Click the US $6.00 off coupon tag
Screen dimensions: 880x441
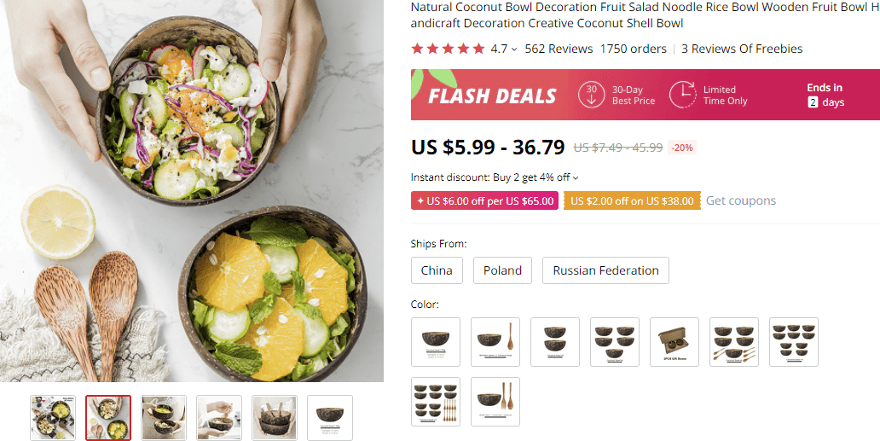[x=484, y=201]
